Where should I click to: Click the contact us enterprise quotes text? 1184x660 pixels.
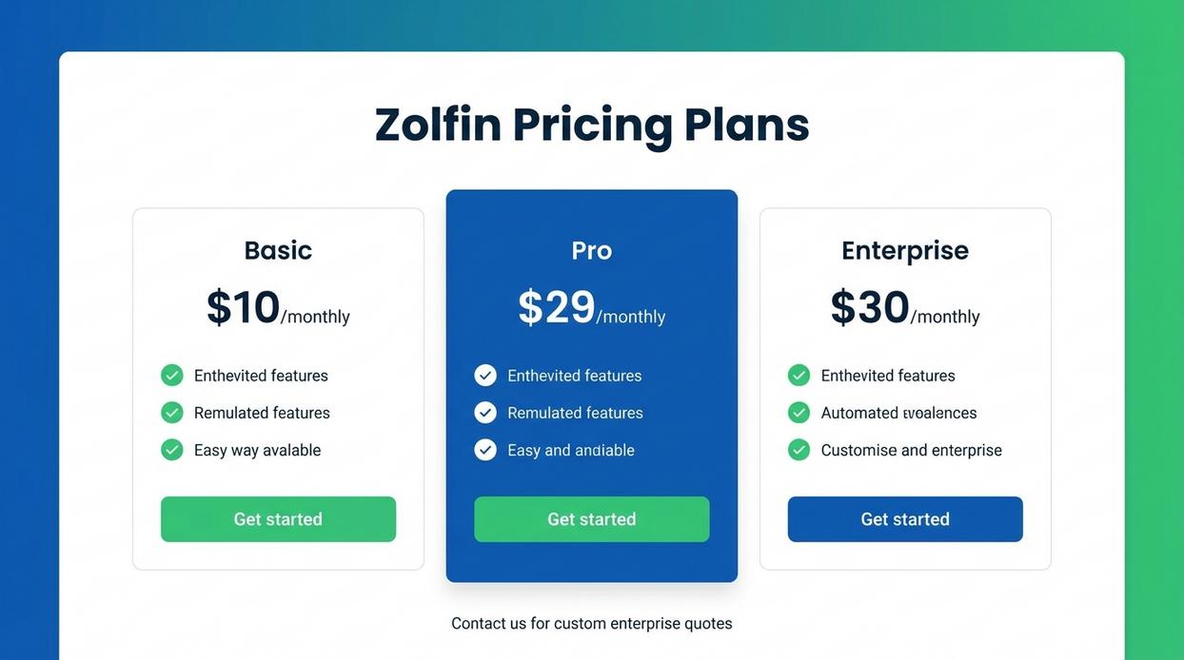(592, 623)
